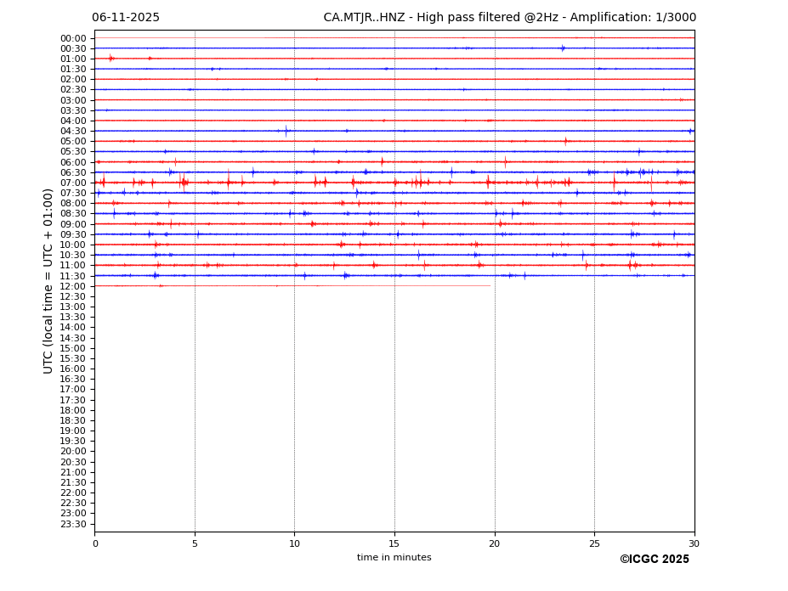The width and height of the screenshot is (788, 591).
Task: Click the UTC local time y-axis label
Action: tap(48, 281)
